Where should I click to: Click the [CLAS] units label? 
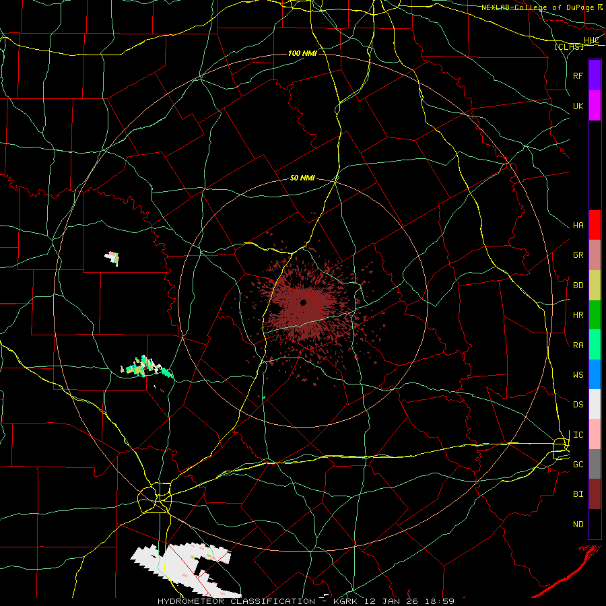coord(569,47)
